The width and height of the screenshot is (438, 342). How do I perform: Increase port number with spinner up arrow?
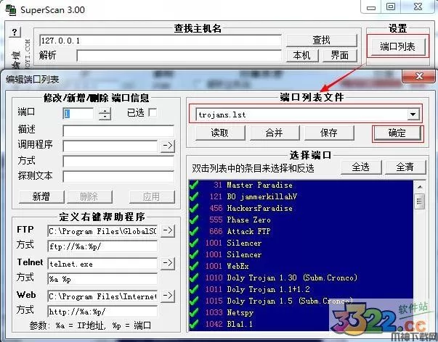pos(105,111)
